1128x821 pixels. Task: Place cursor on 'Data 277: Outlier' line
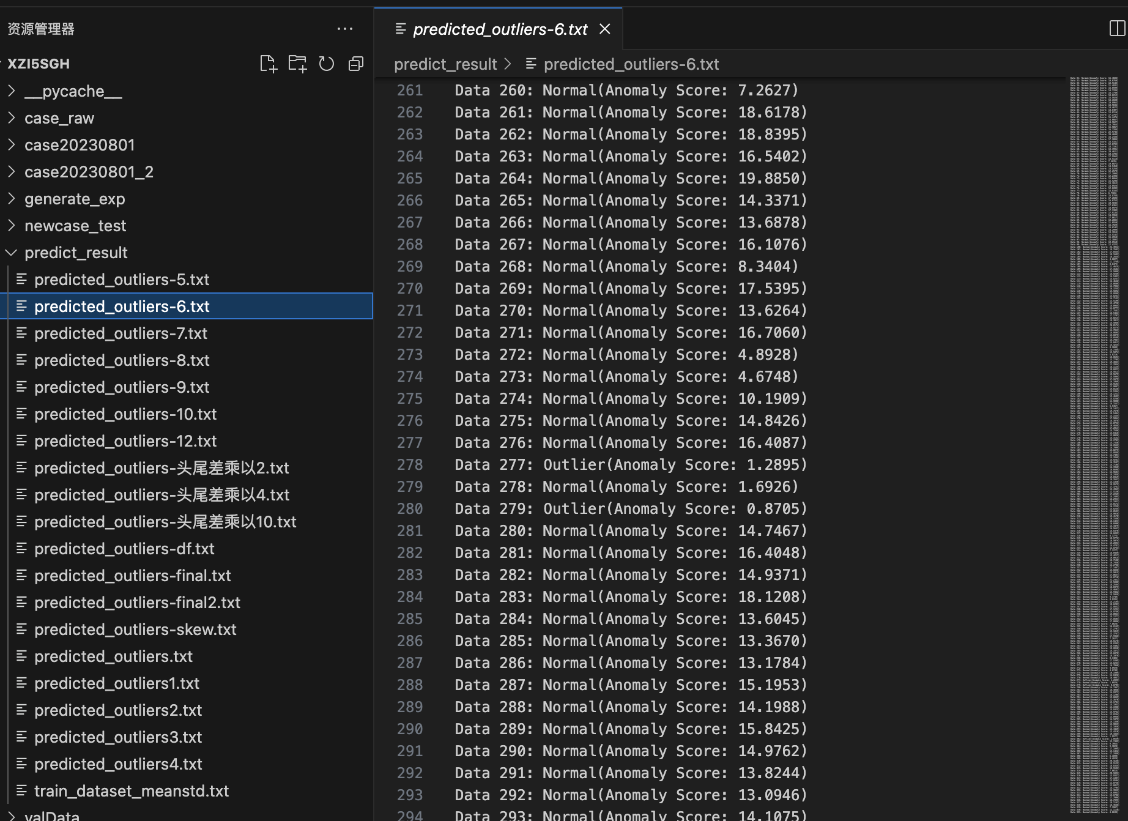[631, 465]
